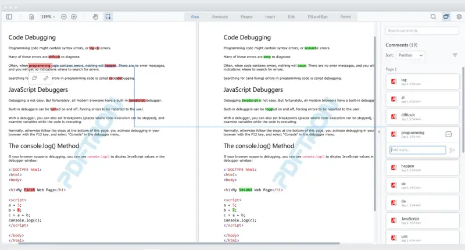Select the marquee selection tool
The image size is (465, 250).
coord(108,17)
